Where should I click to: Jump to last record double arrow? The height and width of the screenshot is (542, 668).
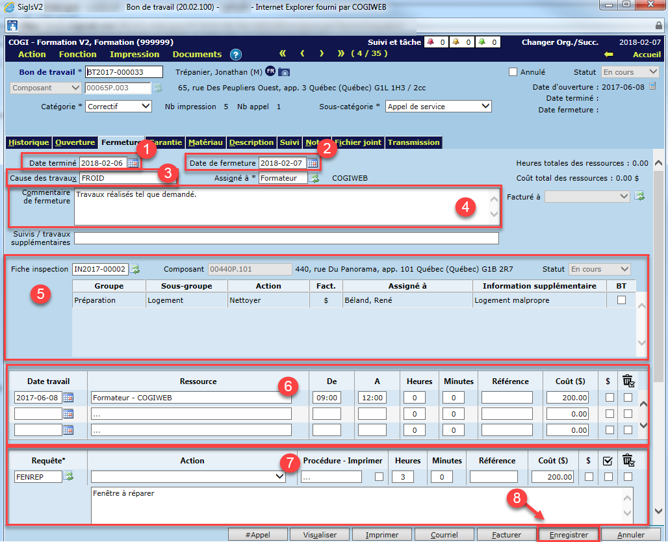(341, 54)
